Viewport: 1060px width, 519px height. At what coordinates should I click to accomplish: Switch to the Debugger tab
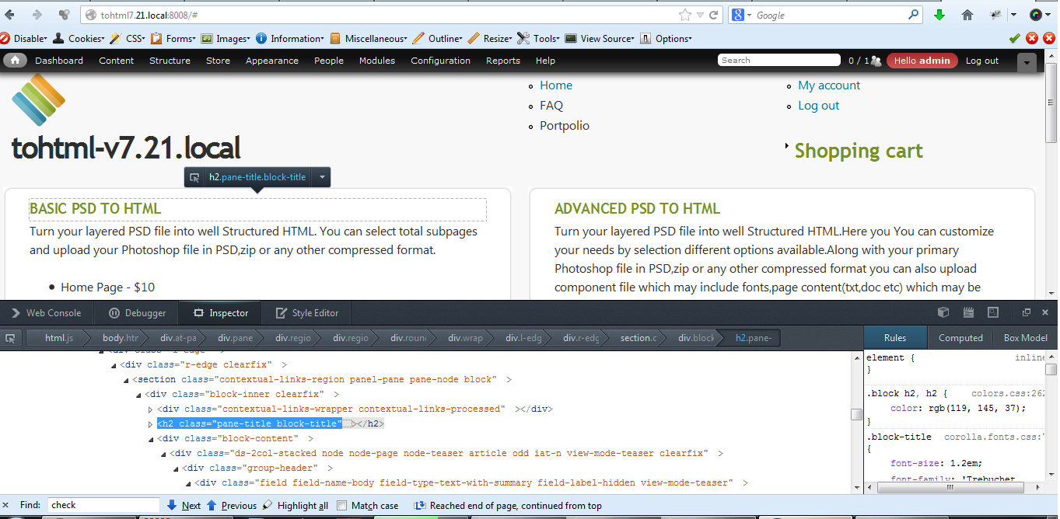[136, 312]
